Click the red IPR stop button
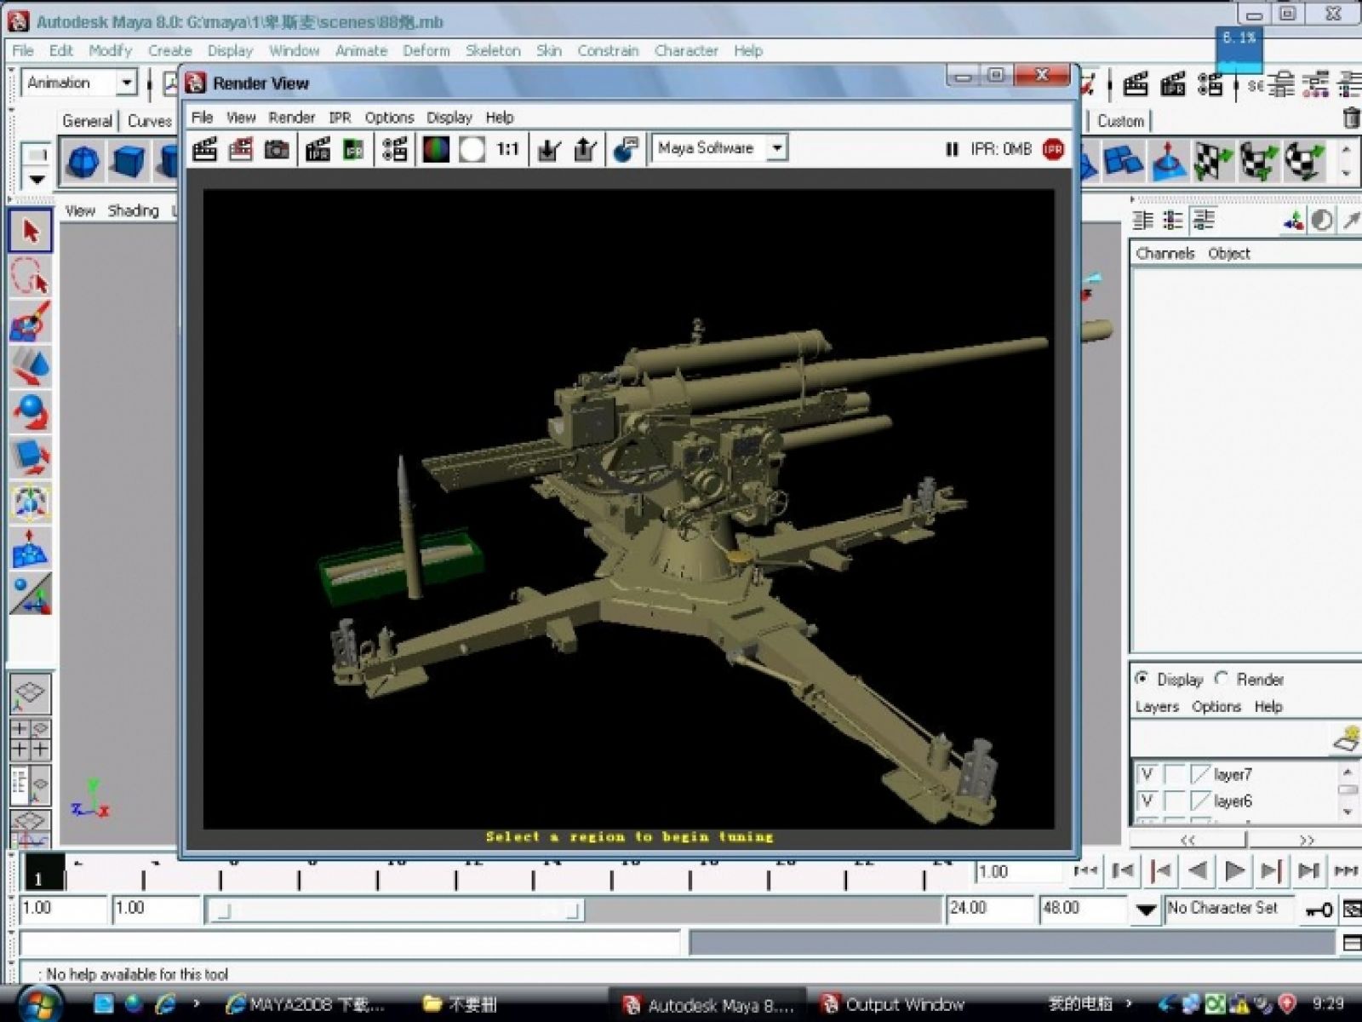The width and height of the screenshot is (1362, 1022). (x=1053, y=150)
